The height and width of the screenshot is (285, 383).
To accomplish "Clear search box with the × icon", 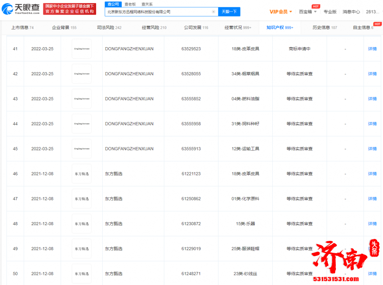I will [213, 12].
